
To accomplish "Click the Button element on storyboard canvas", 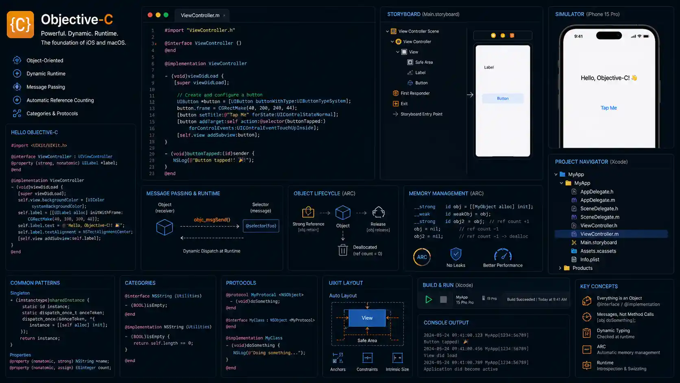I will [x=503, y=98].
